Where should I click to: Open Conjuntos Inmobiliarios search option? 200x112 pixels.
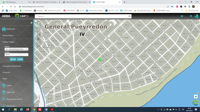click(11, 66)
